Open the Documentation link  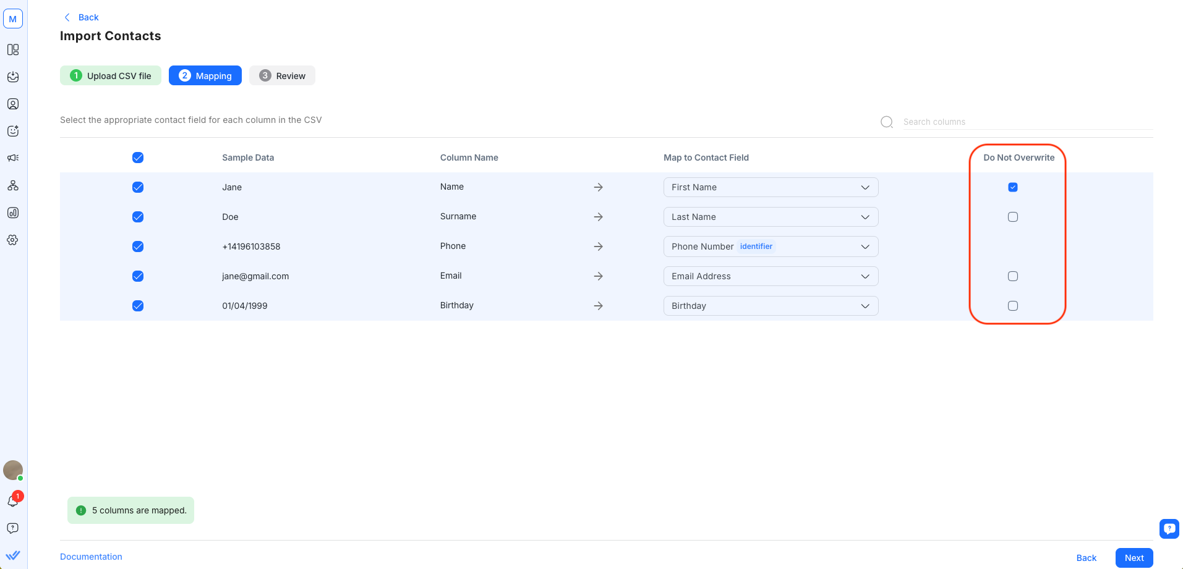point(91,557)
